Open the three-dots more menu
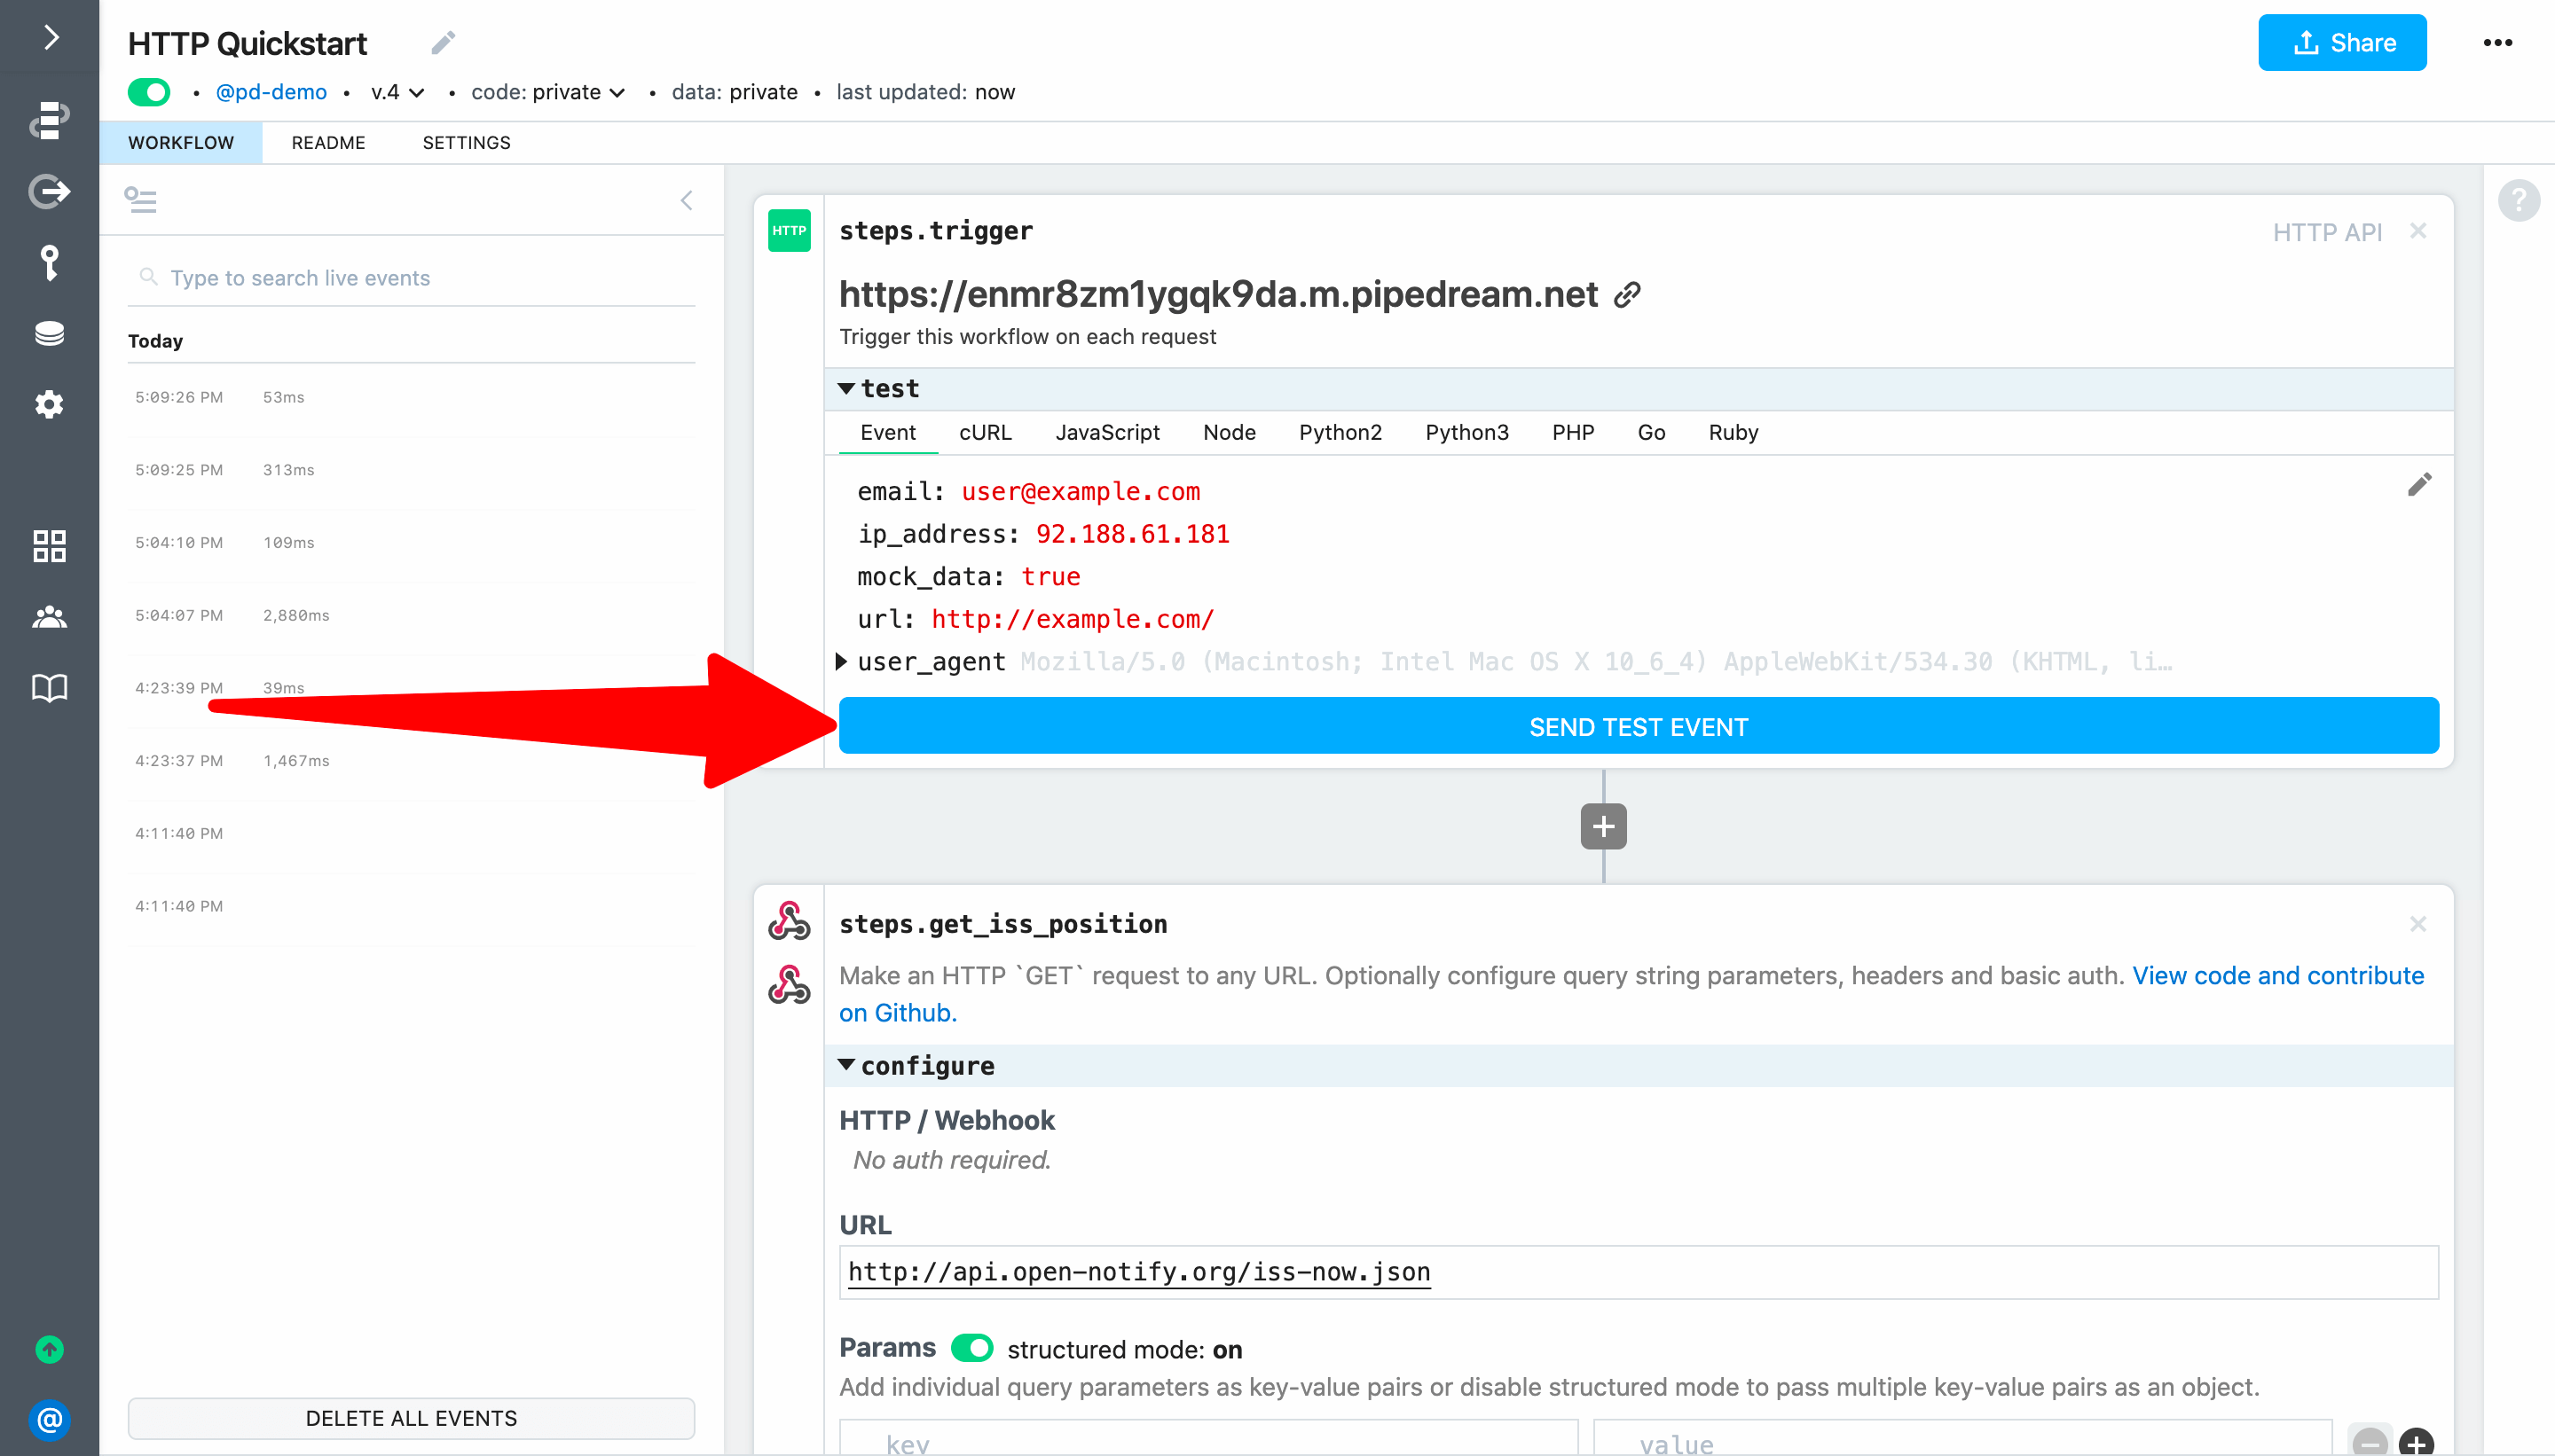 pos(2497,43)
